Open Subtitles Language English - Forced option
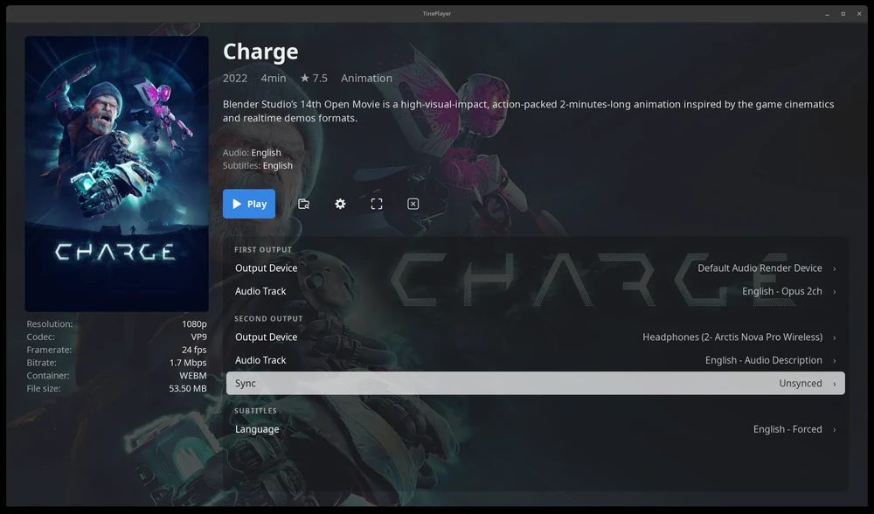This screenshot has width=874, height=514. coord(536,429)
